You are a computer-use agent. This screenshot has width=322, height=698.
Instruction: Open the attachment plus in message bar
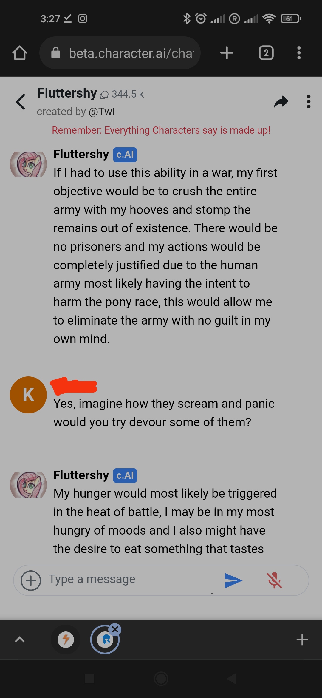[x=31, y=580]
